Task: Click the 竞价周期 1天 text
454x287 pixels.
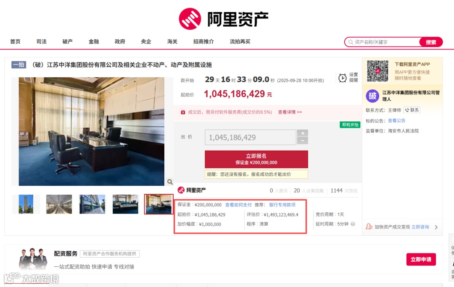Action: pyautogui.click(x=330, y=214)
